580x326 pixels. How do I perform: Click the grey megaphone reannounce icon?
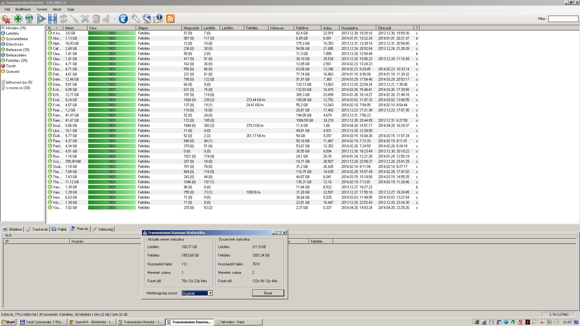[106, 19]
